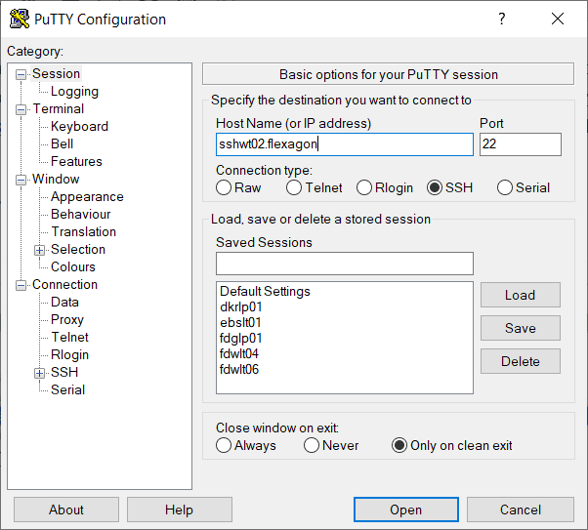This screenshot has height=530, width=588.
Task: Click the Saved Sessions name field
Action: pyautogui.click(x=345, y=264)
